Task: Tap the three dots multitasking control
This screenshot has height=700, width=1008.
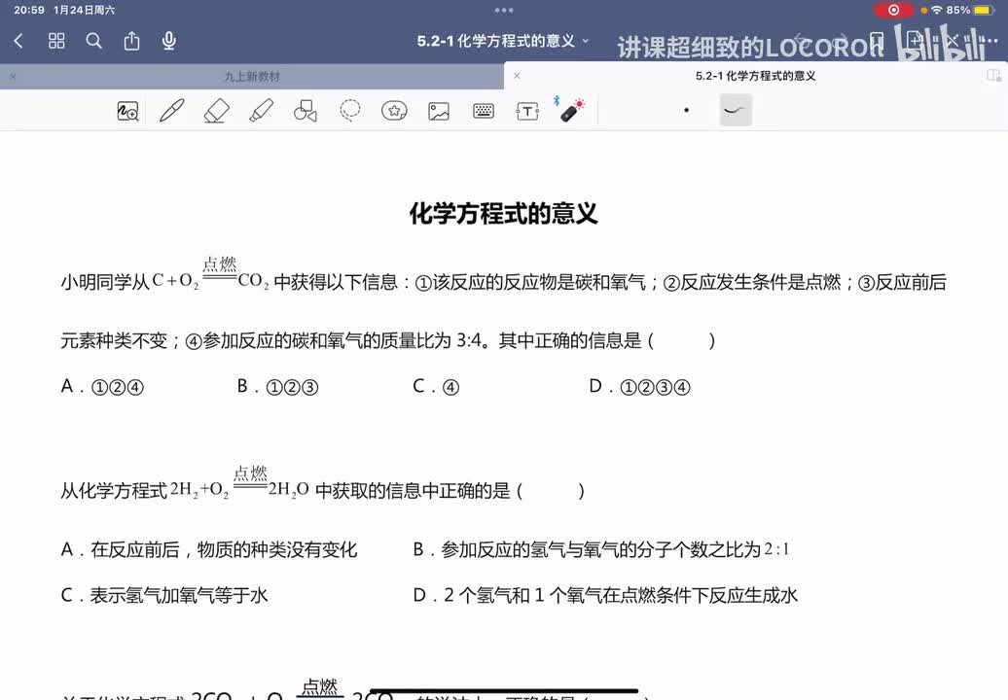Action: pyautogui.click(x=504, y=11)
